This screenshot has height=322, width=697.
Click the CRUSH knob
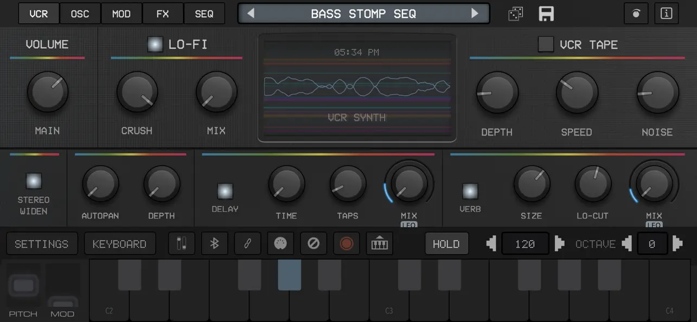click(137, 92)
